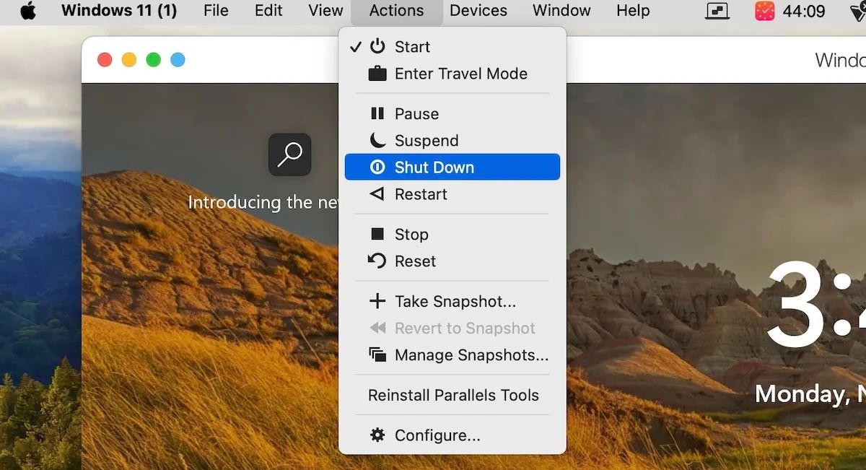Click the Parallels icon in the menu bar
The height and width of the screenshot is (470, 866).
(717, 11)
